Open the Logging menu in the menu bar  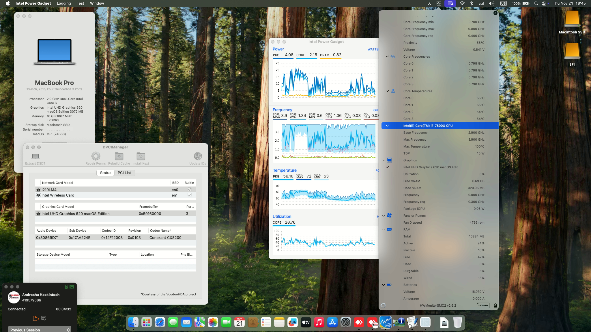[x=63, y=3]
